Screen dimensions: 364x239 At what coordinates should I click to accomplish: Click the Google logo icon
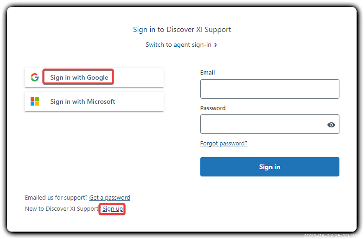click(x=34, y=77)
